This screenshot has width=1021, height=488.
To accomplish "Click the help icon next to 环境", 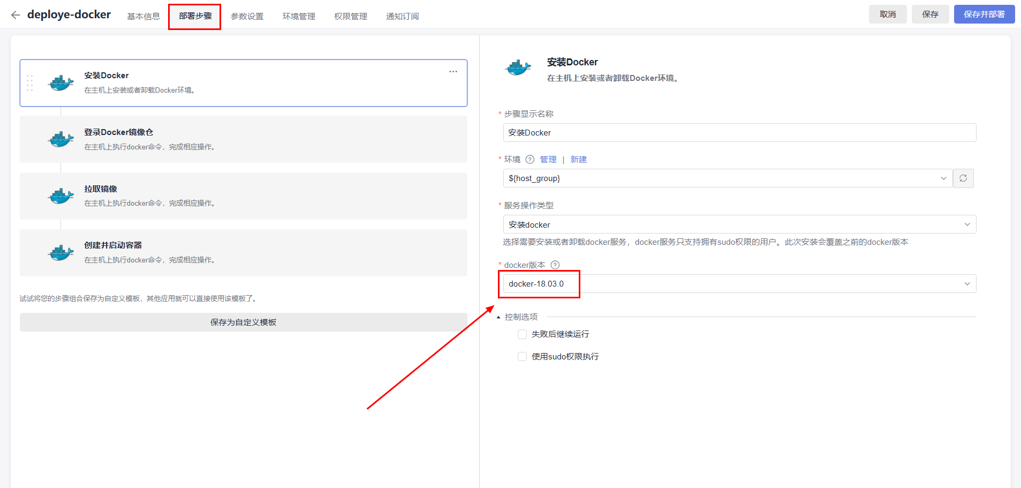I will (x=530, y=159).
